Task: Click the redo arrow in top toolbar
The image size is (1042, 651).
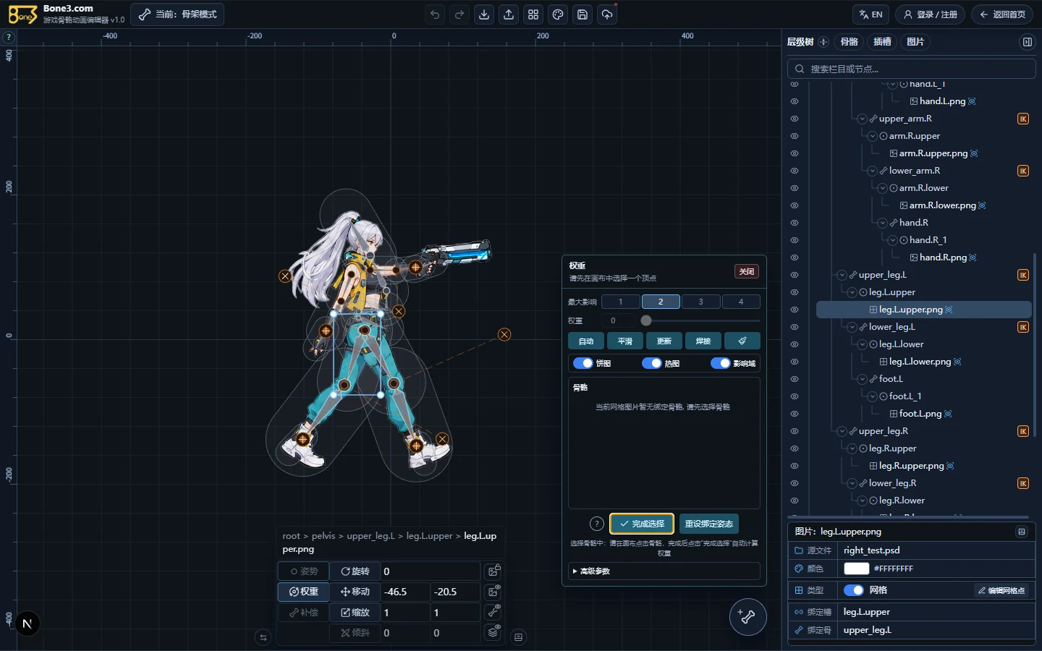Action: tap(459, 14)
